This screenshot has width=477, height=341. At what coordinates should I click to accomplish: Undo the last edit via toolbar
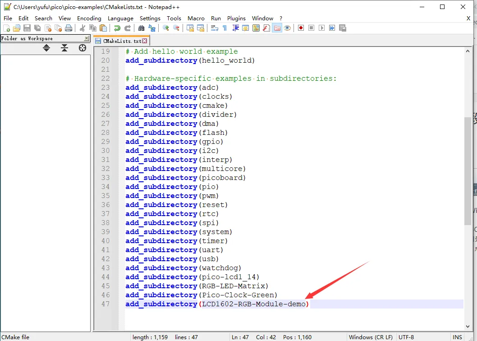117,28
